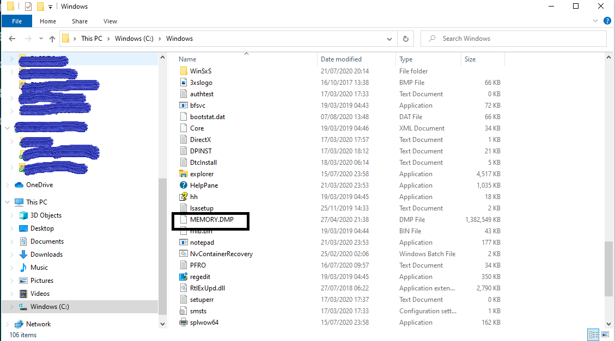Image resolution: width=615 pixels, height=341 pixels.
Task: Open Videos in the navigation pane
Action: click(40, 294)
